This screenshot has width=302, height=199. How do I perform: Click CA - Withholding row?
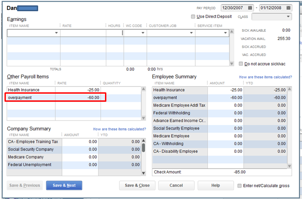pos(219,144)
